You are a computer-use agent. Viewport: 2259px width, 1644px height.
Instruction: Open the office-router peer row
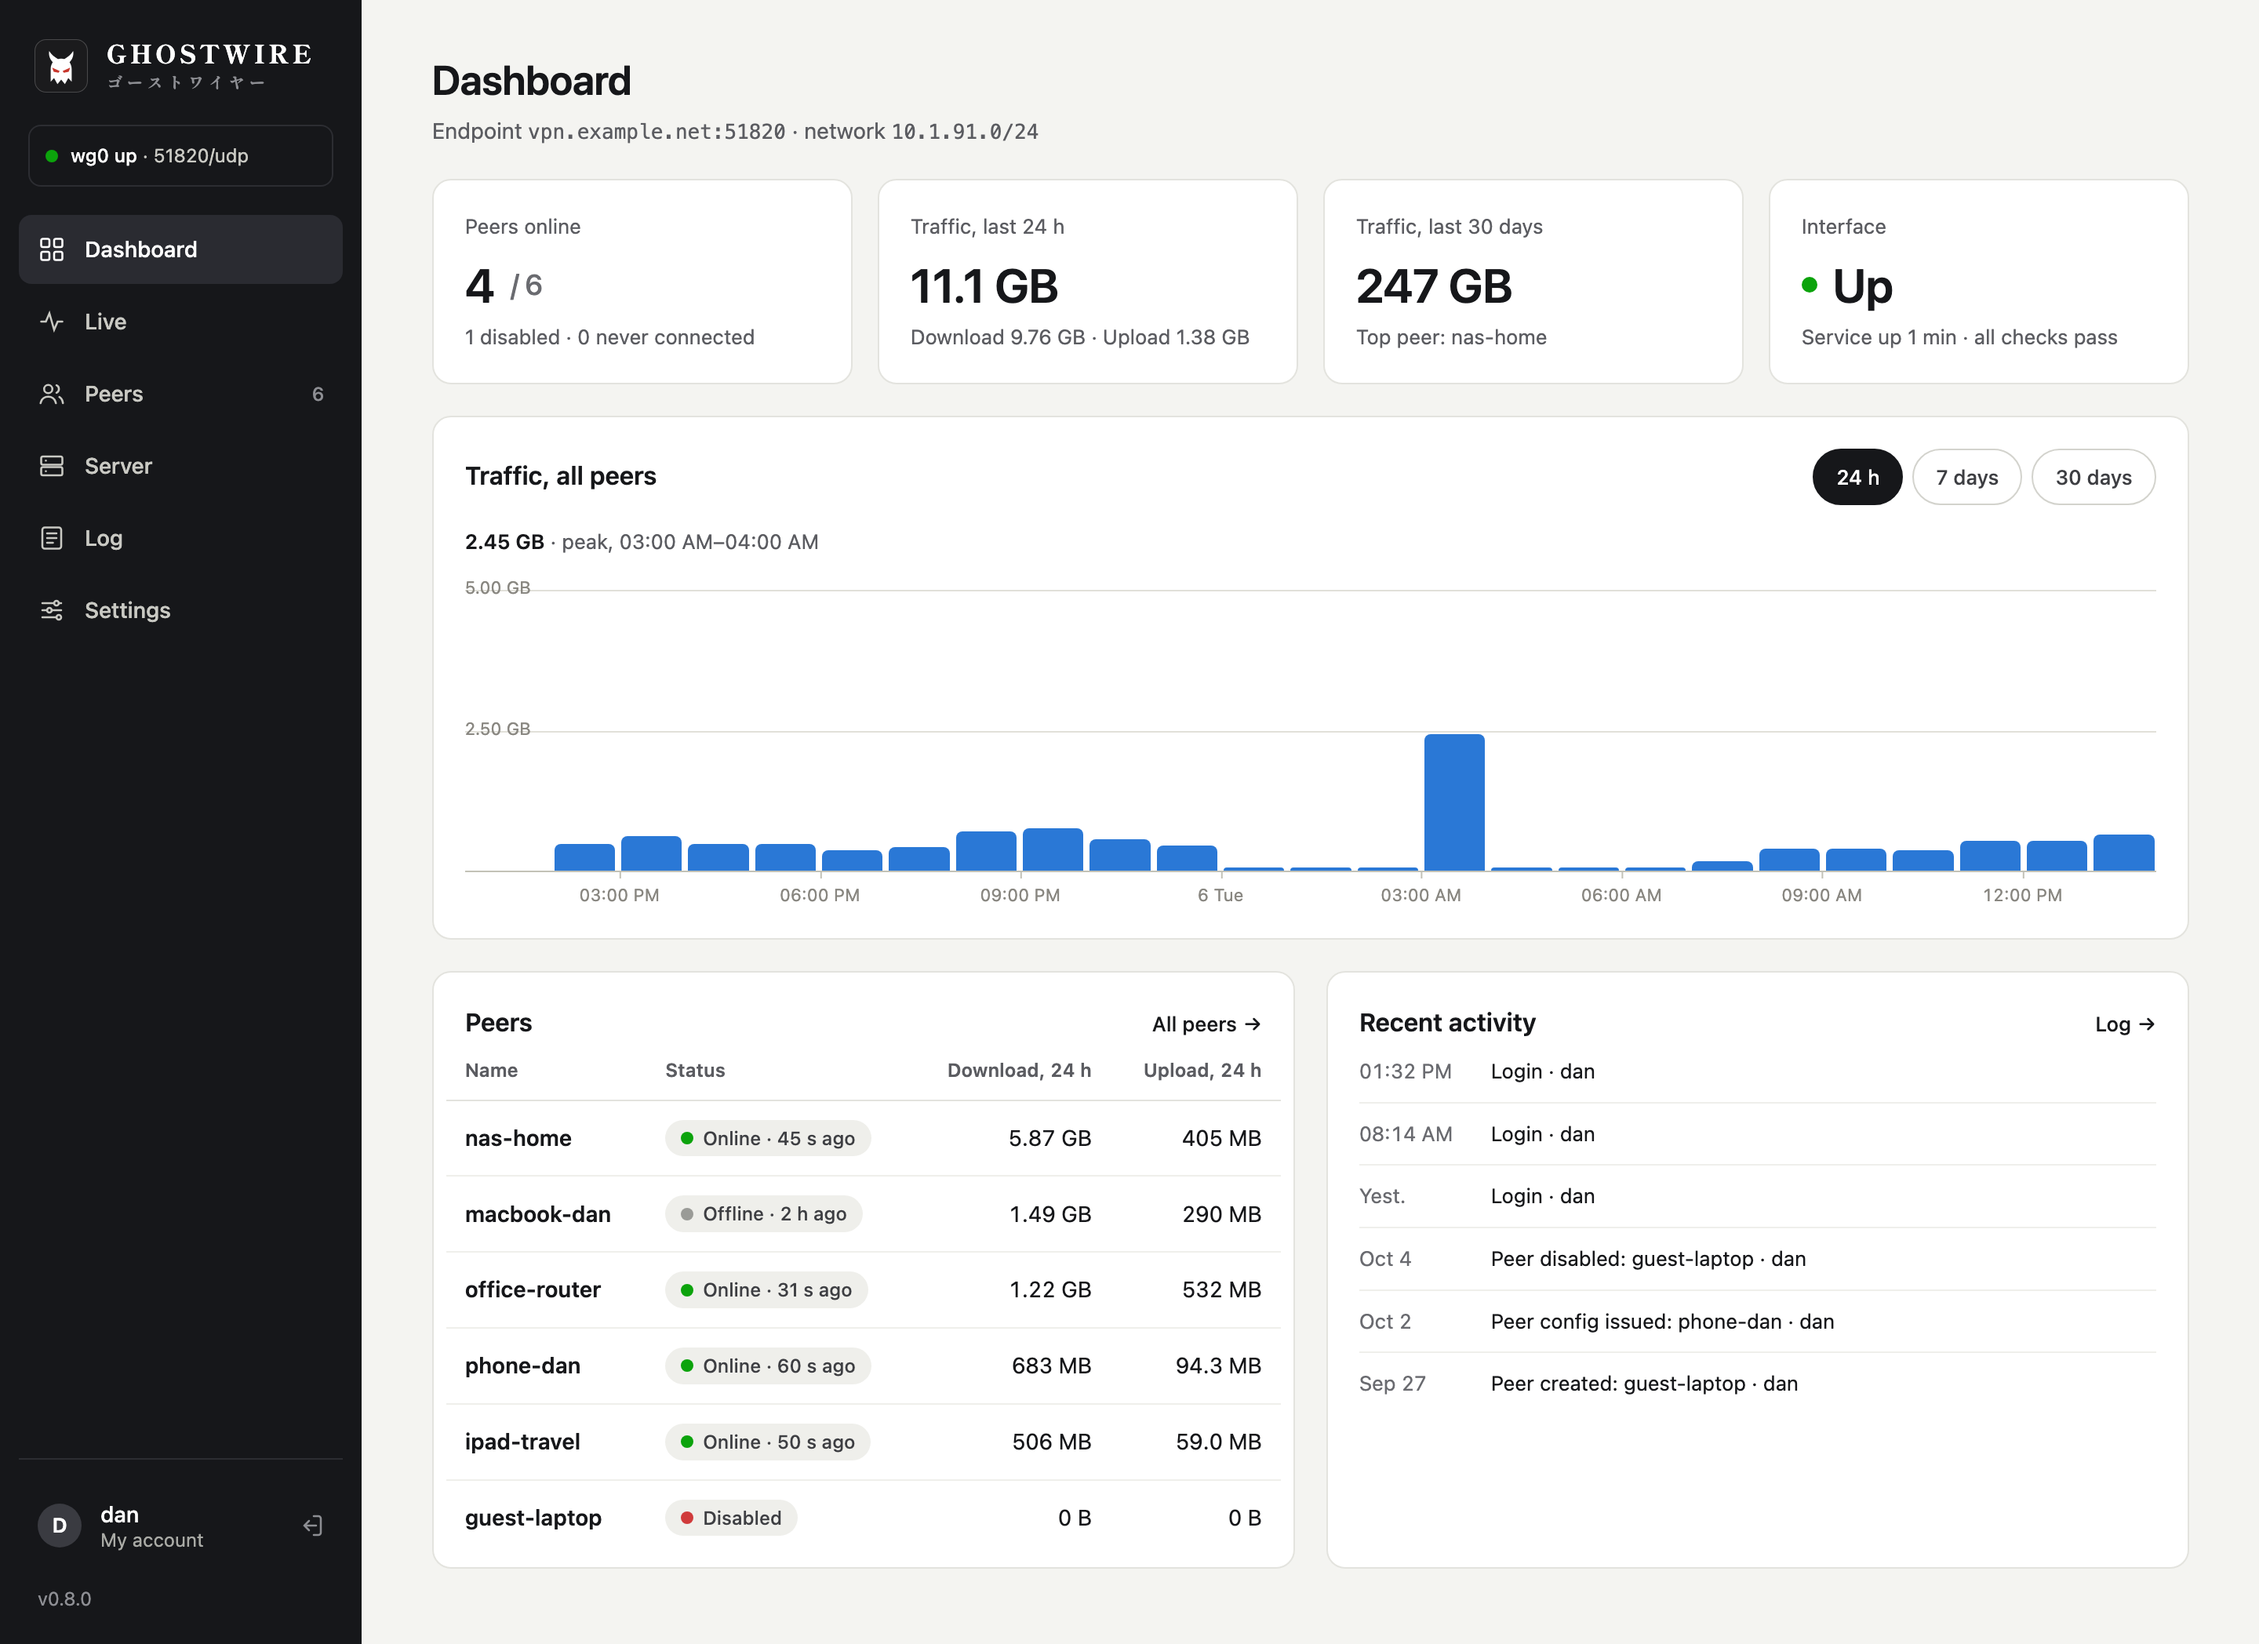[x=863, y=1289]
